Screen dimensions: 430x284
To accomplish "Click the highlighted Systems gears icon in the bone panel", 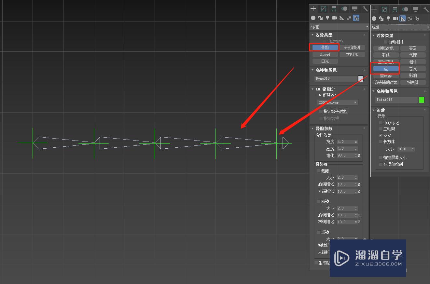I will pos(356,18).
